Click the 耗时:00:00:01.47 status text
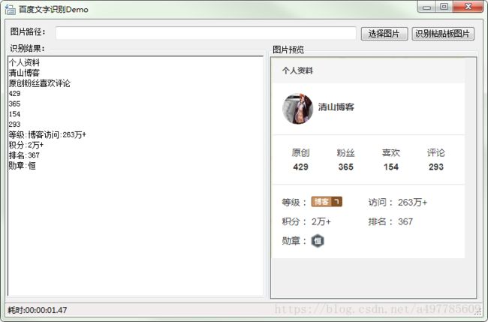The height and width of the screenshot is (322, 488). pyautogui.click(x=38, y=310)
